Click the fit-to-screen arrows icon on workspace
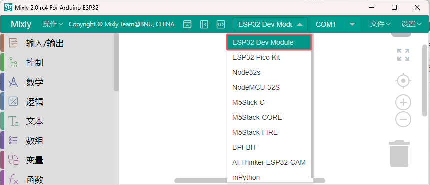The image size is (430, 185). [403, 55]
